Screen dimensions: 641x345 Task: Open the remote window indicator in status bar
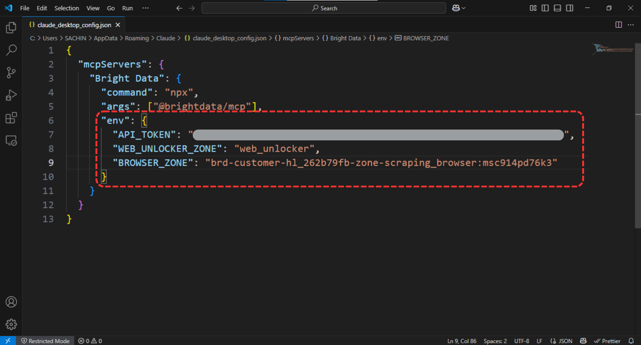tap(8, 341)
